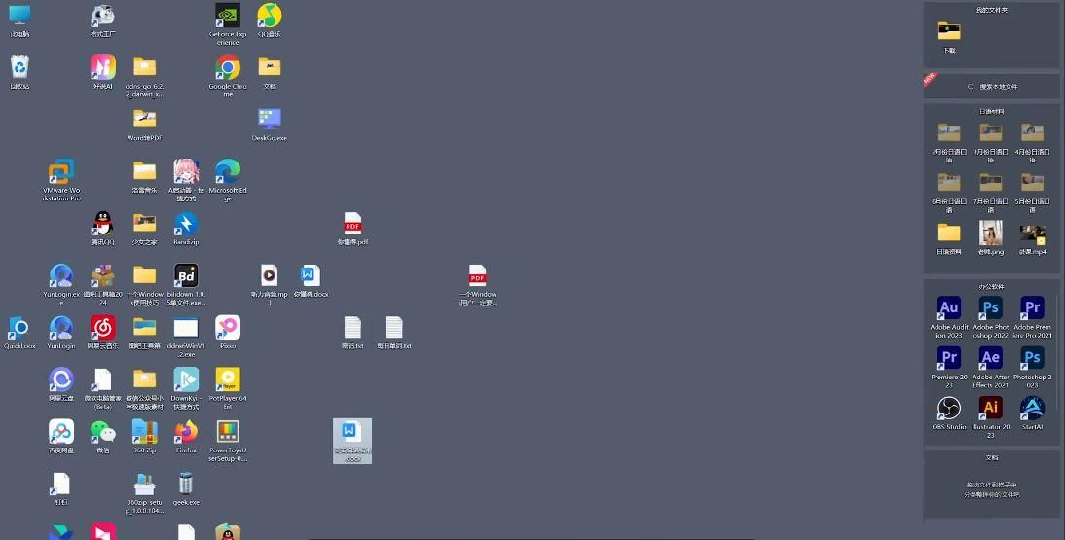Open the Word转PDF folder
The height and width of the screenshot is (540, 1065).
(145, 120)
